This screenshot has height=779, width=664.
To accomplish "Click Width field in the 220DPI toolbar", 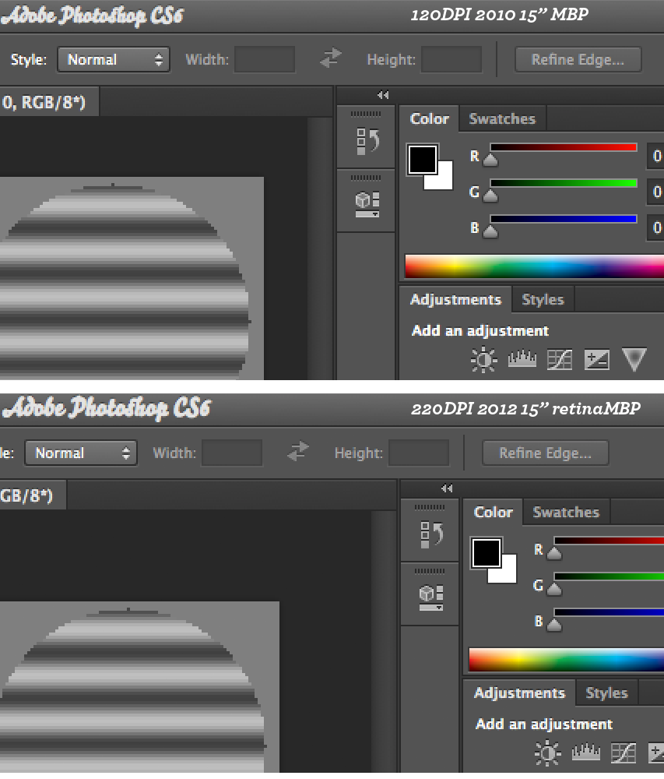I will click(232, 453).
